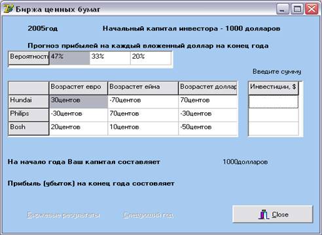
Task: Click the Hundai row header
Action: (x=29, y=102)
